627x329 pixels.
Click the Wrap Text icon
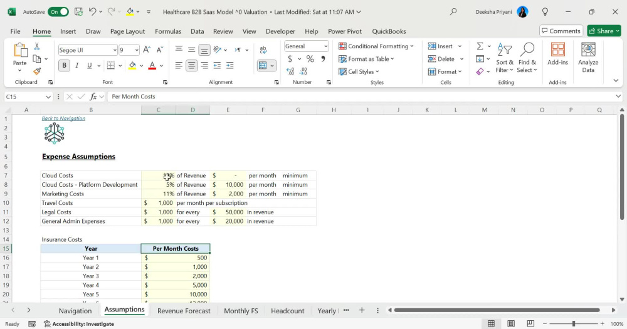263,50
